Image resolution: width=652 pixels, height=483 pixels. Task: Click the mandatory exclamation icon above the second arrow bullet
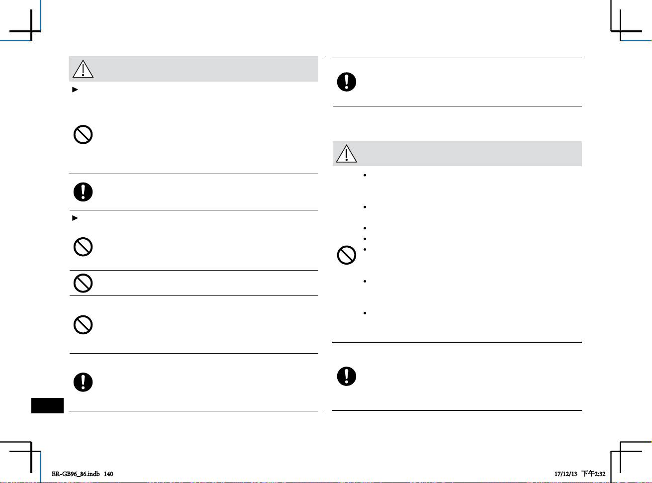point(83,192)
